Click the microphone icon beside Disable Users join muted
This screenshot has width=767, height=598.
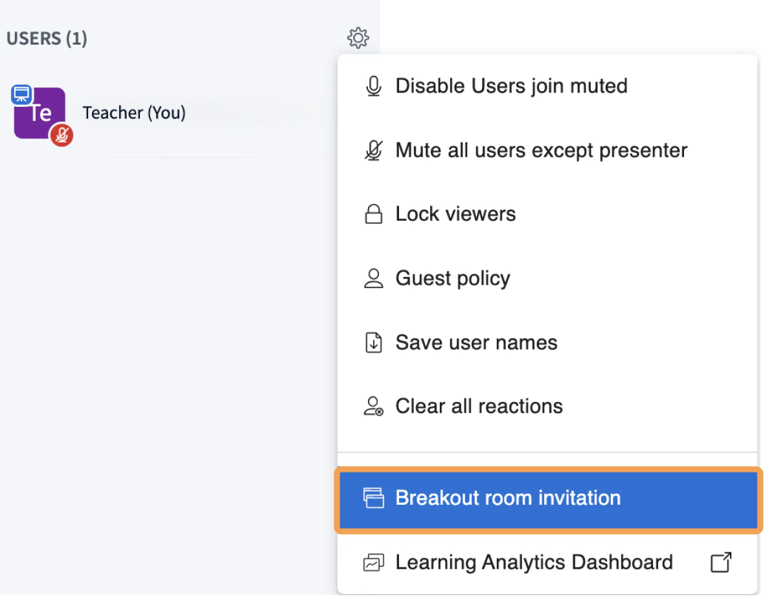pyautogui.click(x=373, y=87)
